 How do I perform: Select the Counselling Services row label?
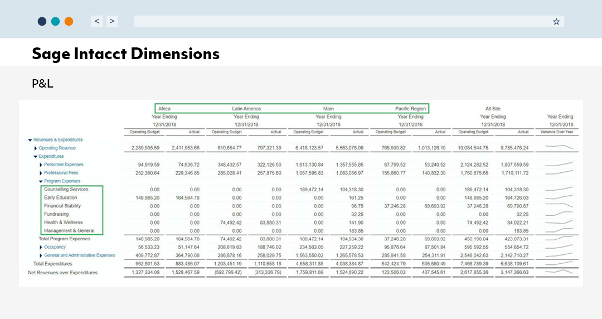pyautogui.click(x=66, y=190)
